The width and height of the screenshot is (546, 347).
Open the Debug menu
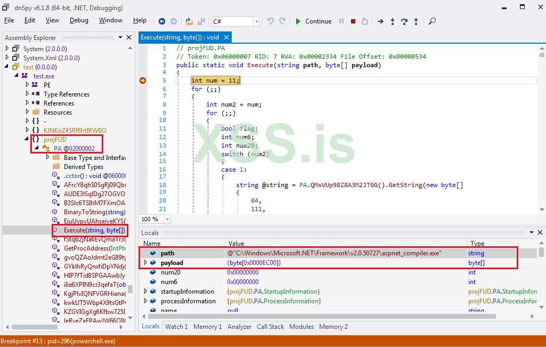[x=79, y=20]
